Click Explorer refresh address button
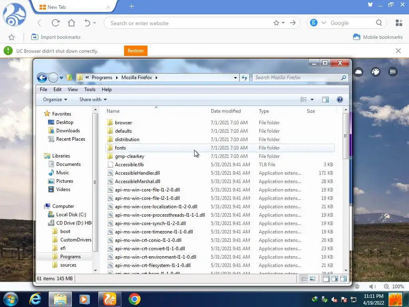 (244, 78)
